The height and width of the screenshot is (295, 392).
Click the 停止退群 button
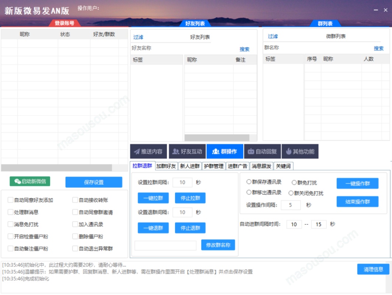(190, 228)
